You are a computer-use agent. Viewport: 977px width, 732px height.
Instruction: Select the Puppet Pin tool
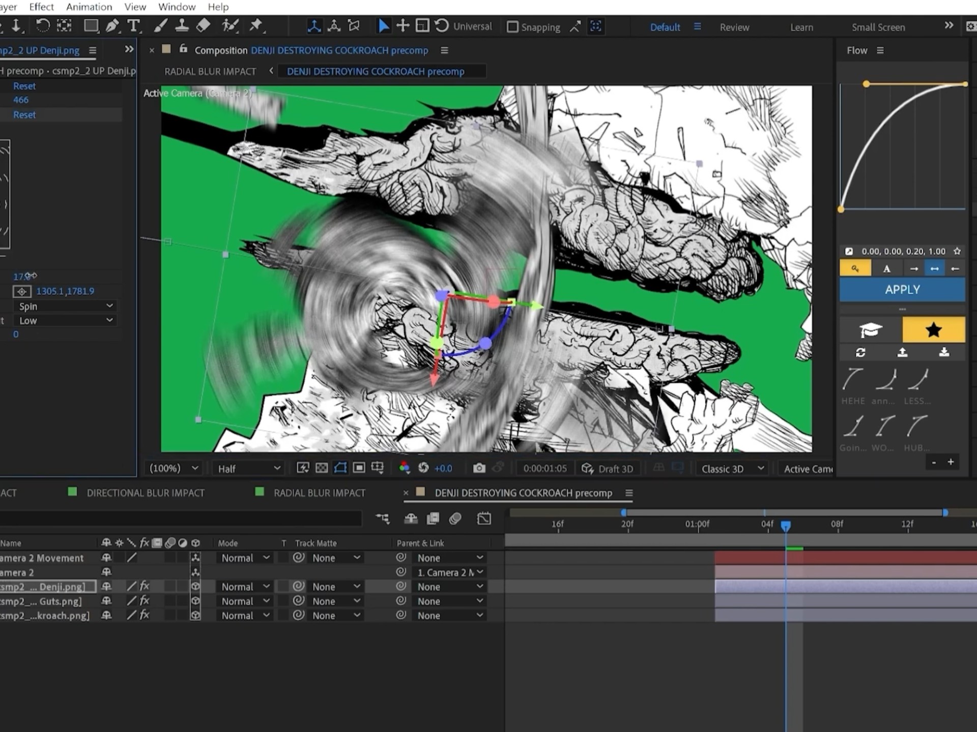(x=256, y=26)
